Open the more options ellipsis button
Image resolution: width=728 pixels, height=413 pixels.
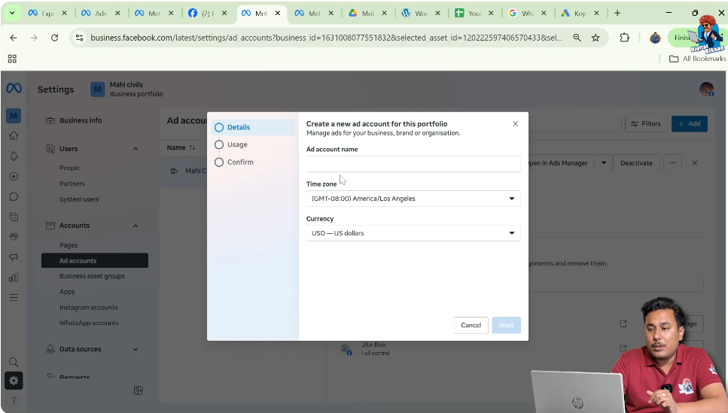tap(672, 163)
